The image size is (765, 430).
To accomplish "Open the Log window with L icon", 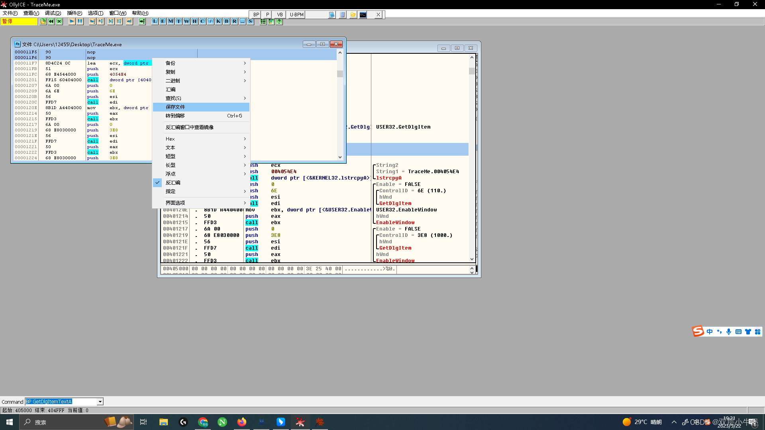I will tap(155, 21).
